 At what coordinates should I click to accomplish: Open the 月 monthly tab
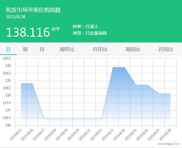[42, 49]
